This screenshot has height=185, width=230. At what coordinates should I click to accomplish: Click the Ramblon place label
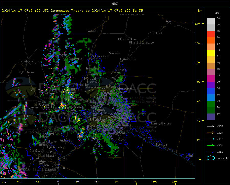(92, 31)
